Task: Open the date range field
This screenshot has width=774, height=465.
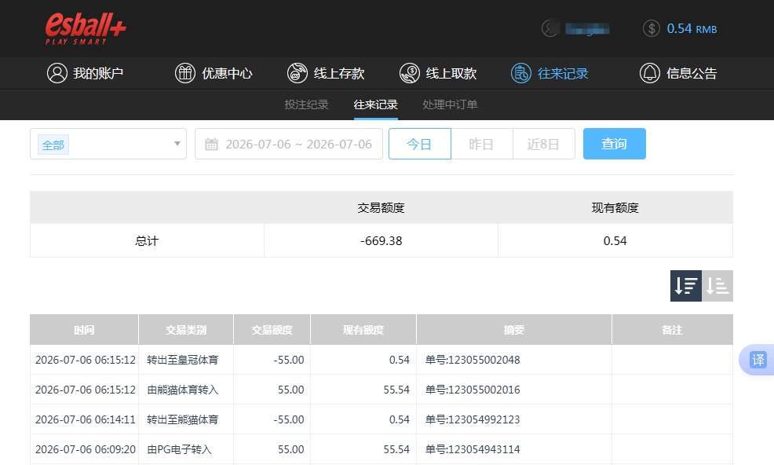Action: pos(289,144)
